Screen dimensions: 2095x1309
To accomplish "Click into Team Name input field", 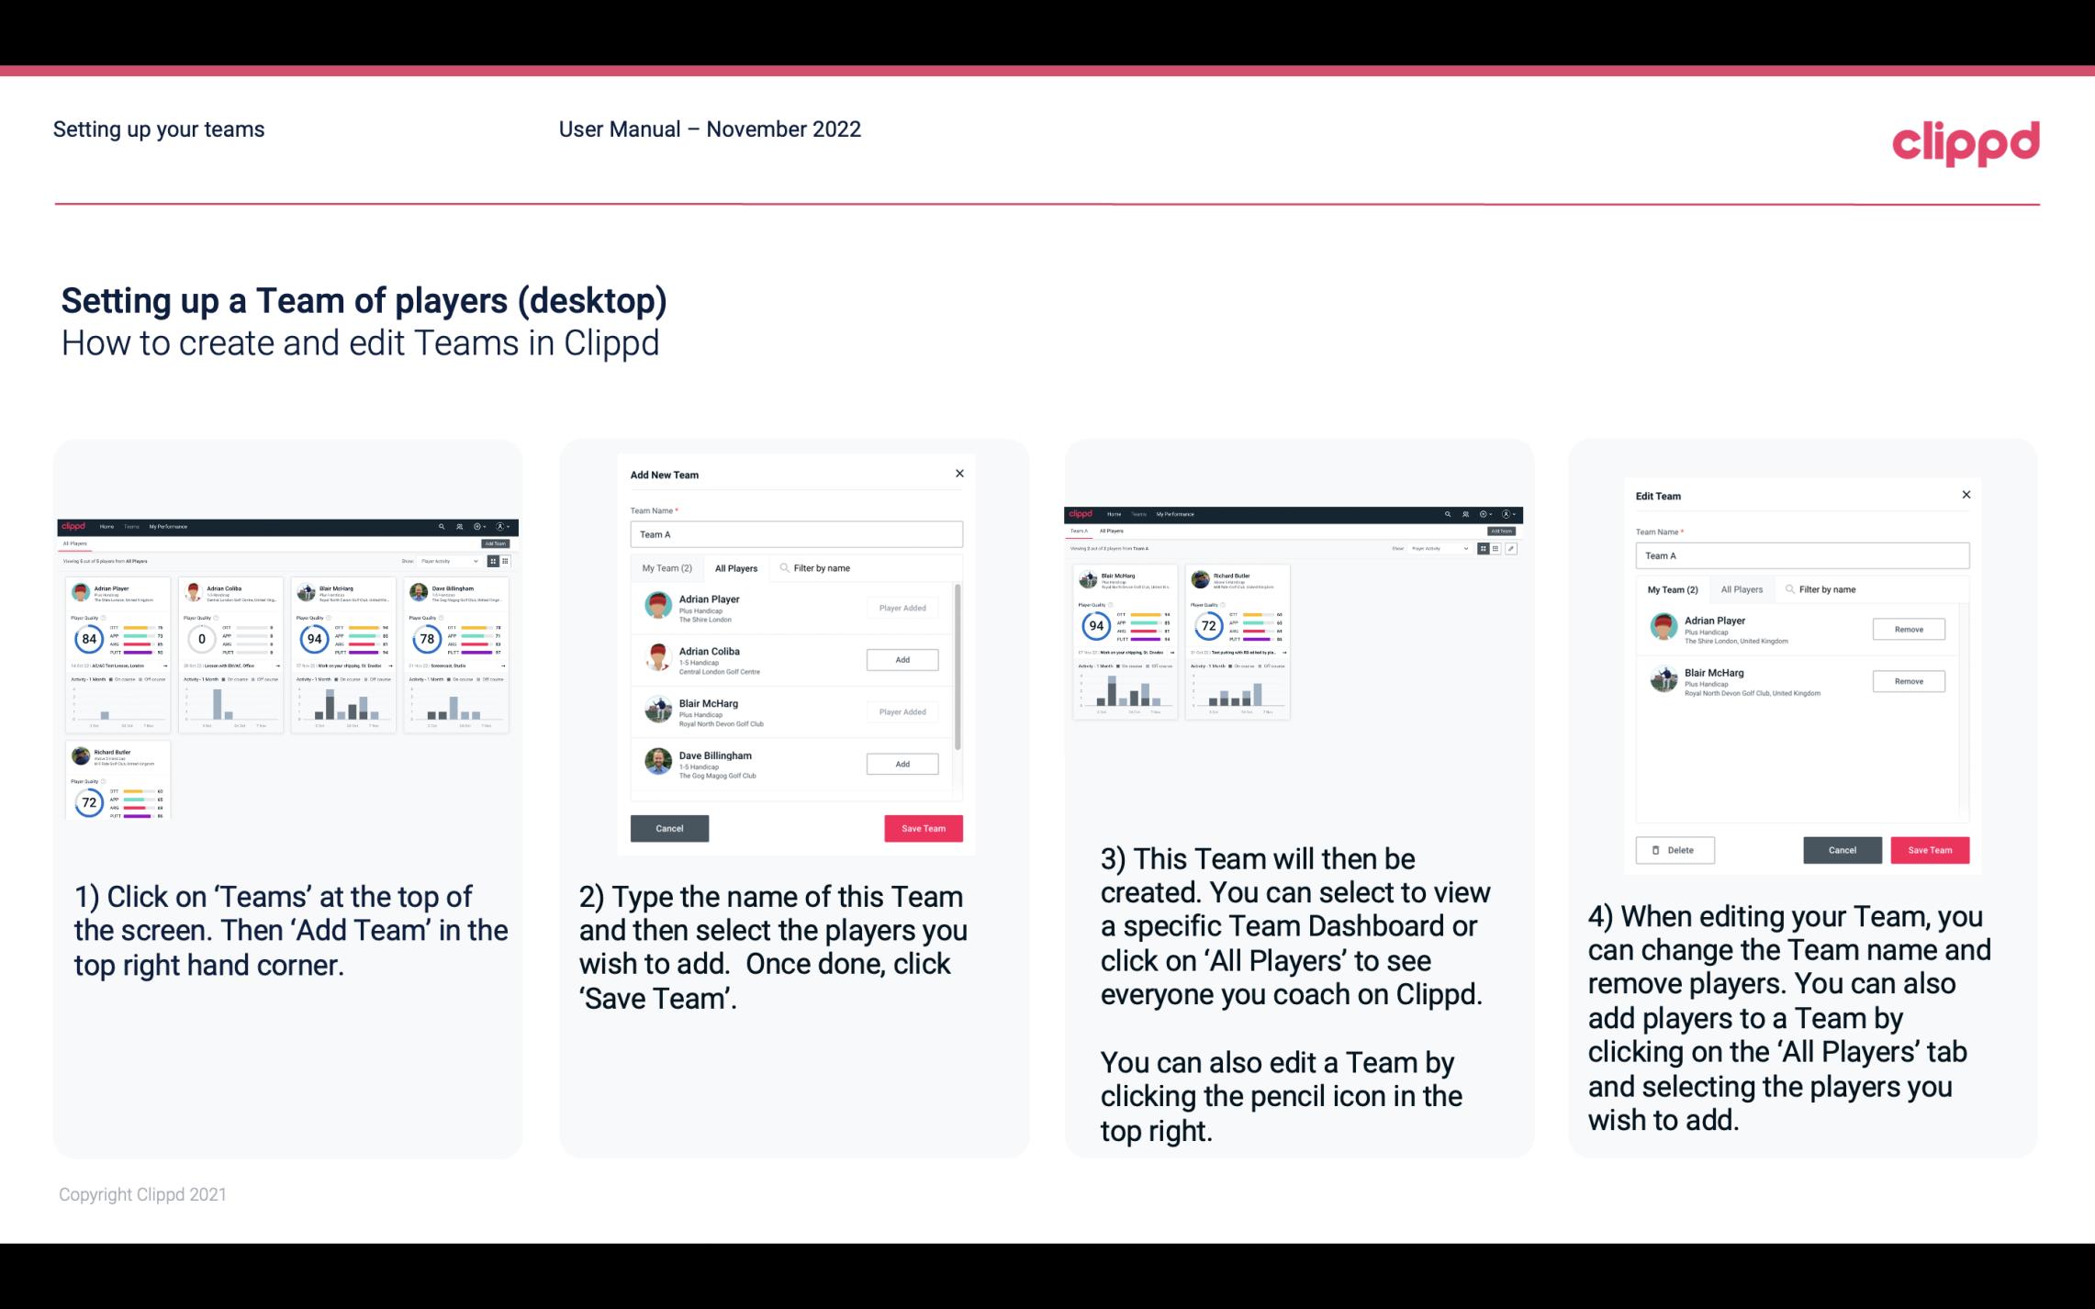I will point(796,534).
